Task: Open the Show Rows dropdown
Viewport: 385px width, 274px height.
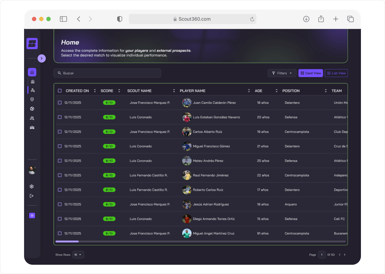Action: [78, 255]
